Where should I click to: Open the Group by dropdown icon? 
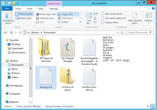[x=96, y=14]
